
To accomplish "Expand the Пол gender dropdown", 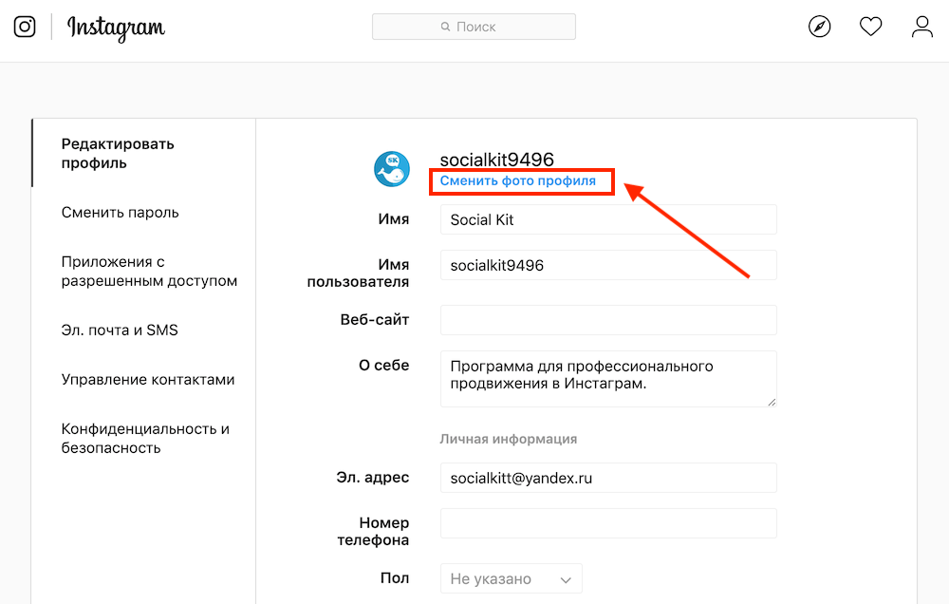I will coord(511,578).
